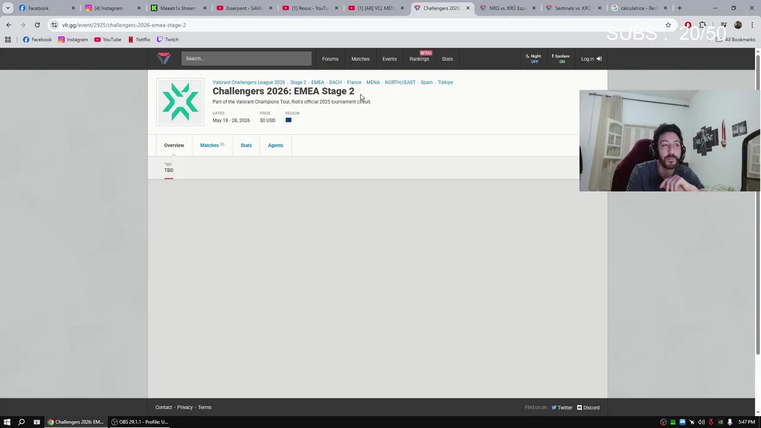Open Valorant Challengers League 2026 link
This screenshot has height=428, width=761.
(x=249, y=83)
